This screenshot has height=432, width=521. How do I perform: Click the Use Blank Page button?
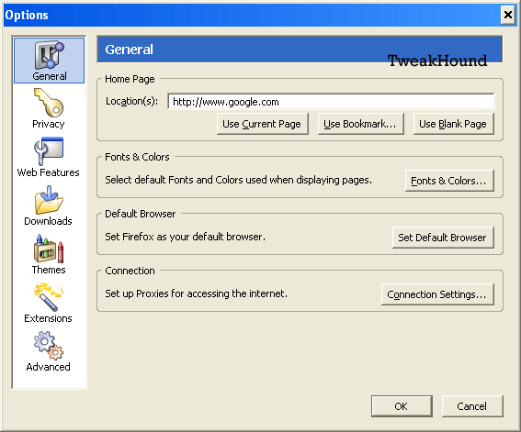pos(453,124)
